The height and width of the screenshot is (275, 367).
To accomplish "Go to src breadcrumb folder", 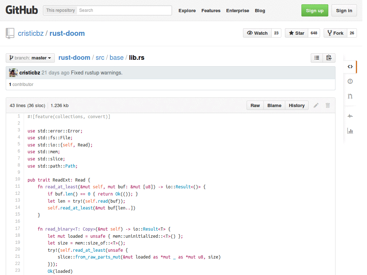I will pos(100,58).
